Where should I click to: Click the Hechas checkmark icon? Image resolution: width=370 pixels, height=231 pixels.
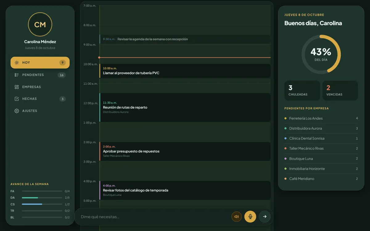pyautogui.click(x=17, y=99)
